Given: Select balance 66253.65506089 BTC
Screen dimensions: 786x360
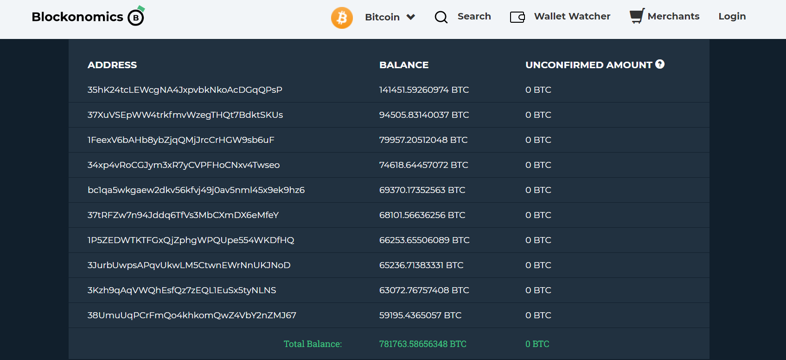Looking at the screenshot, I should (x=424, y=240).
